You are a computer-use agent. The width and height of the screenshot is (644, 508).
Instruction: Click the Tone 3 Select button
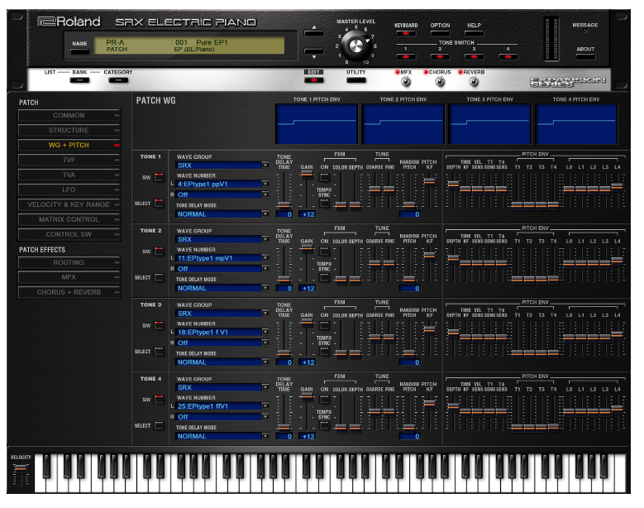tap(159, 352)
